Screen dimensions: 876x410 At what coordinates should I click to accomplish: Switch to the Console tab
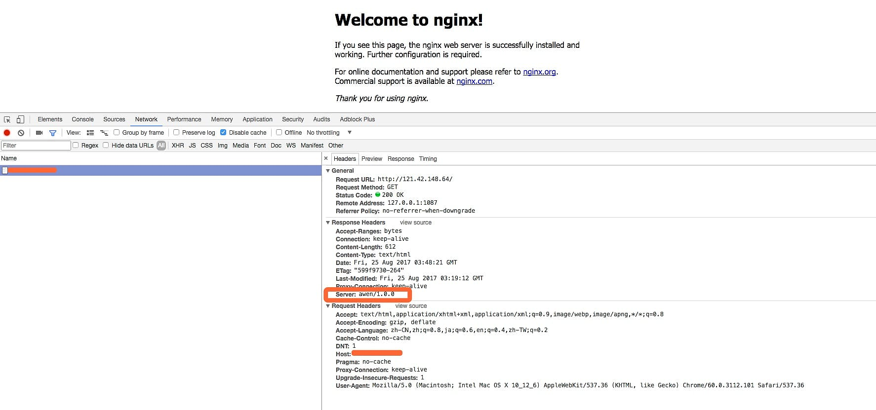pyautogui.click(x=82, y=119)
